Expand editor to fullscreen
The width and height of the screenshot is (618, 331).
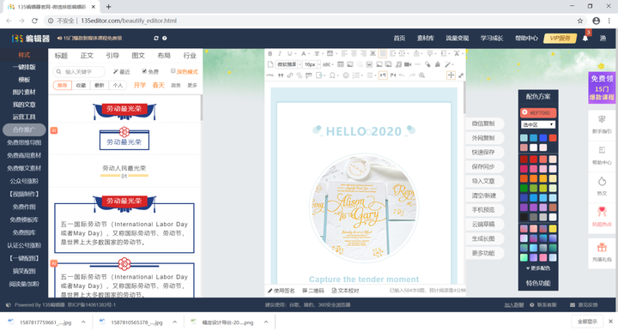pyautogui.click(x=461, y=75)
